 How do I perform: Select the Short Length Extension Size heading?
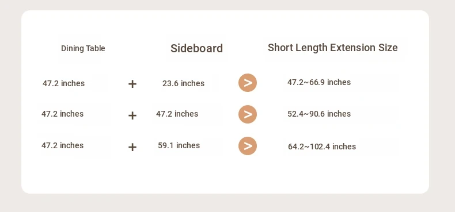tap(332, 48)
